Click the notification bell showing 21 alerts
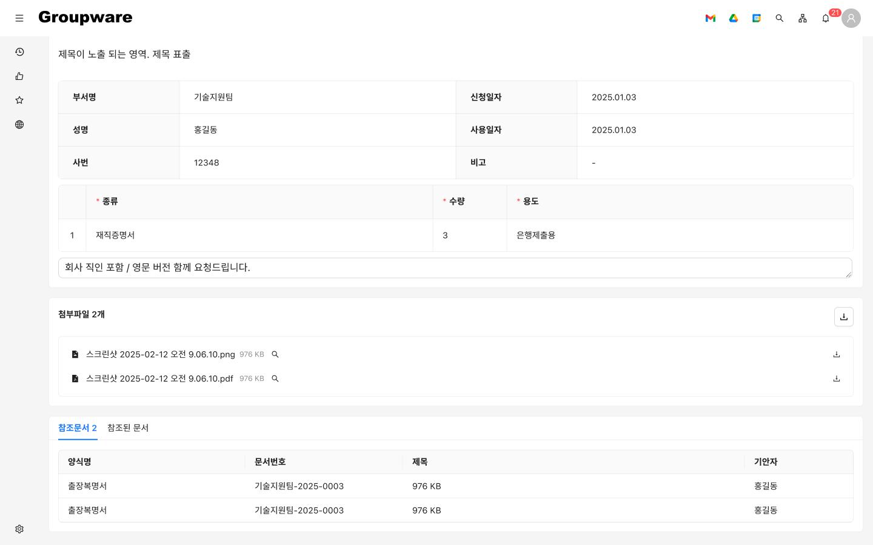This screenshot has width=873, height=545. (x=826, y=18)
